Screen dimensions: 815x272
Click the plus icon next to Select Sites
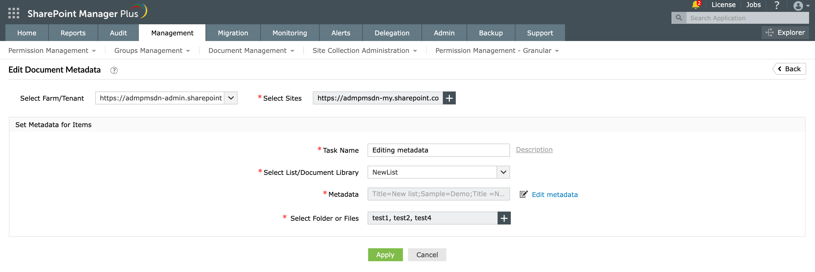coord(449,98)
